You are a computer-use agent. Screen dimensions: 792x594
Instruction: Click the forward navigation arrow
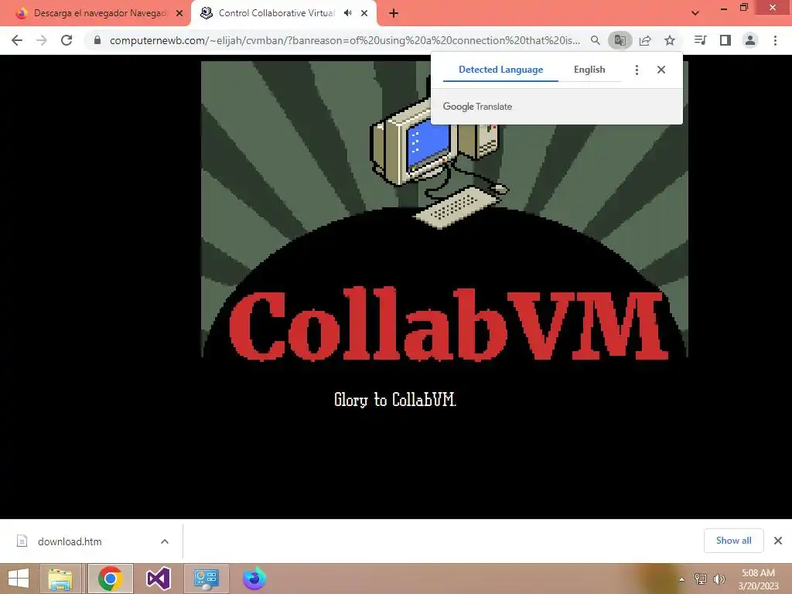pos(42,40)
